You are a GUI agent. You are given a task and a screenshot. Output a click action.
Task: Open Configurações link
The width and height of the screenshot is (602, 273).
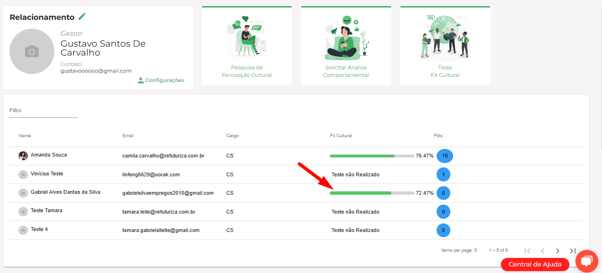coord(161,80)
